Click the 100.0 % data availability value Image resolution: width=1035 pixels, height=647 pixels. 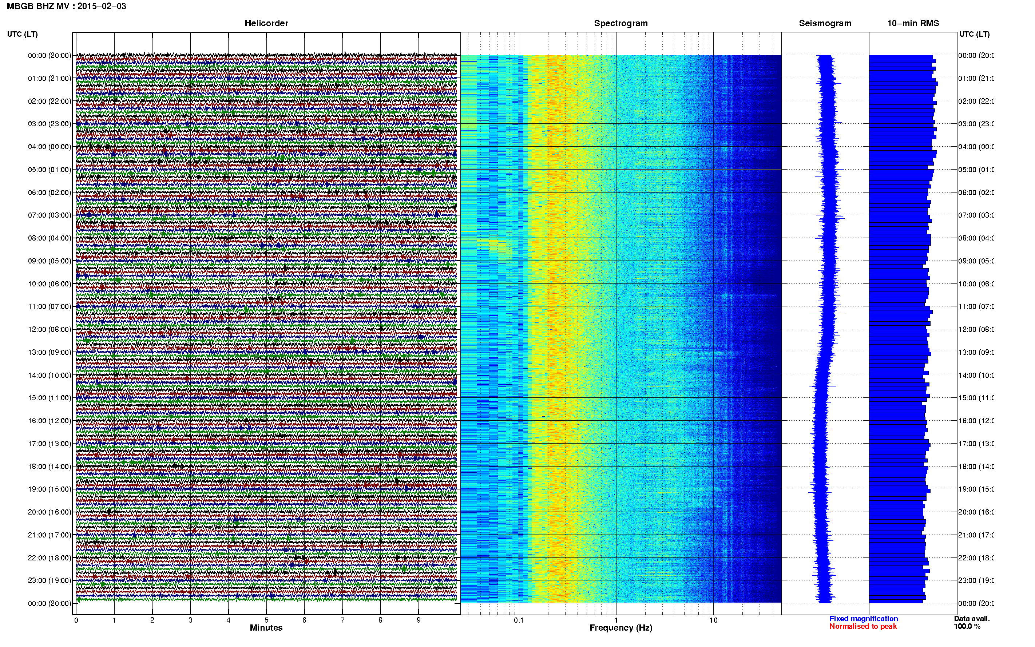[x=967, y=627]
